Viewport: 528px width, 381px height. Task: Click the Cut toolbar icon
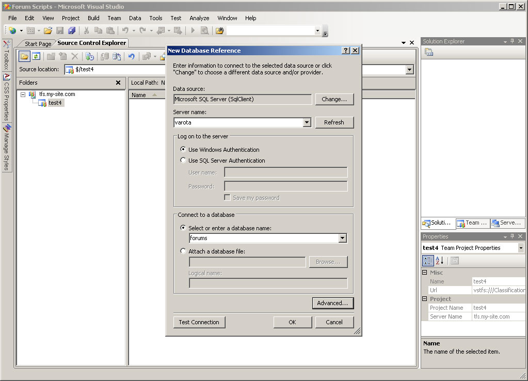[x=86, y=30]
